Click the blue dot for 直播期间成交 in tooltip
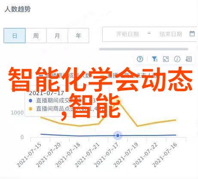Screen dimensions: 198x179 coord(30,101)
